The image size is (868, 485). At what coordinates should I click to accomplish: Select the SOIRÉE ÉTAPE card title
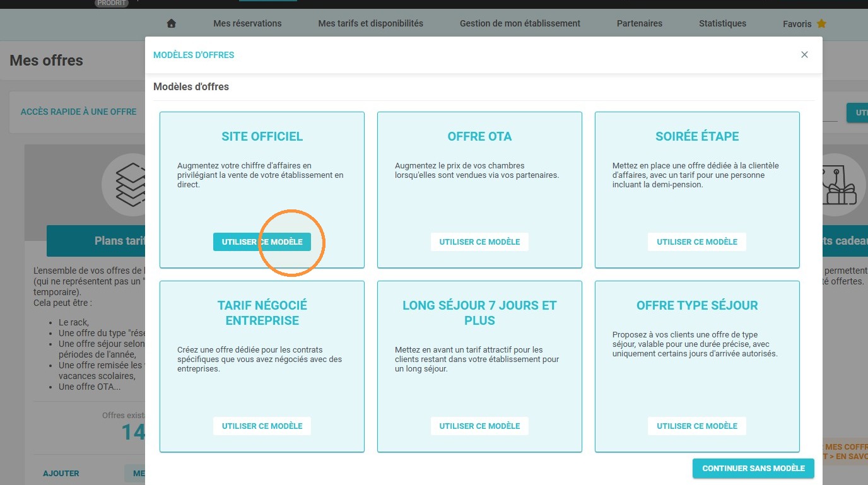click(x=697, y=136)
